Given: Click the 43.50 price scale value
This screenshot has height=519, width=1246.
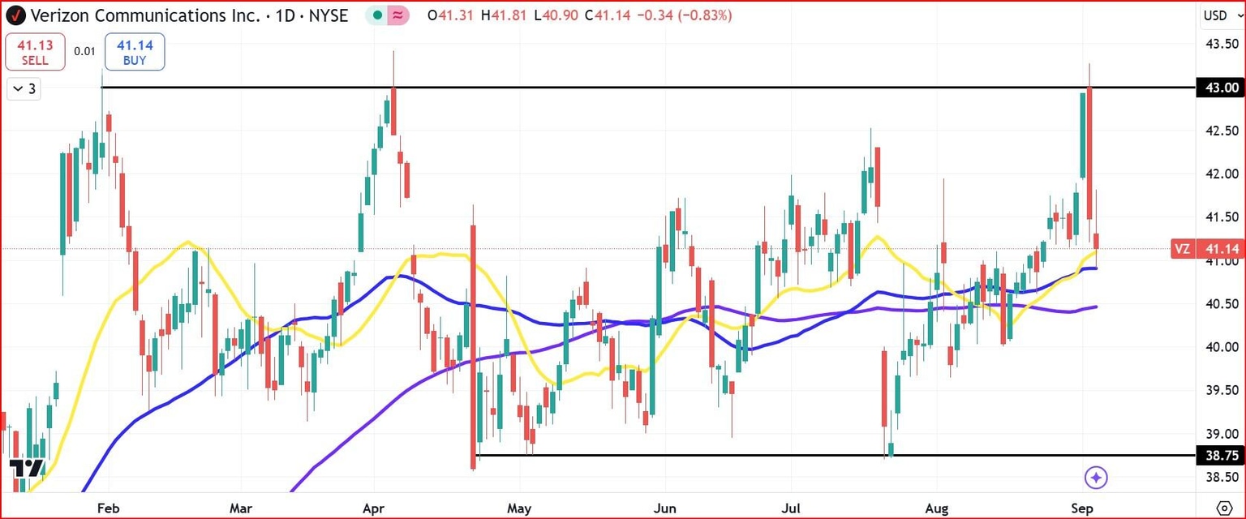Looking at the screenshot, I should (x=1221, y=44).
